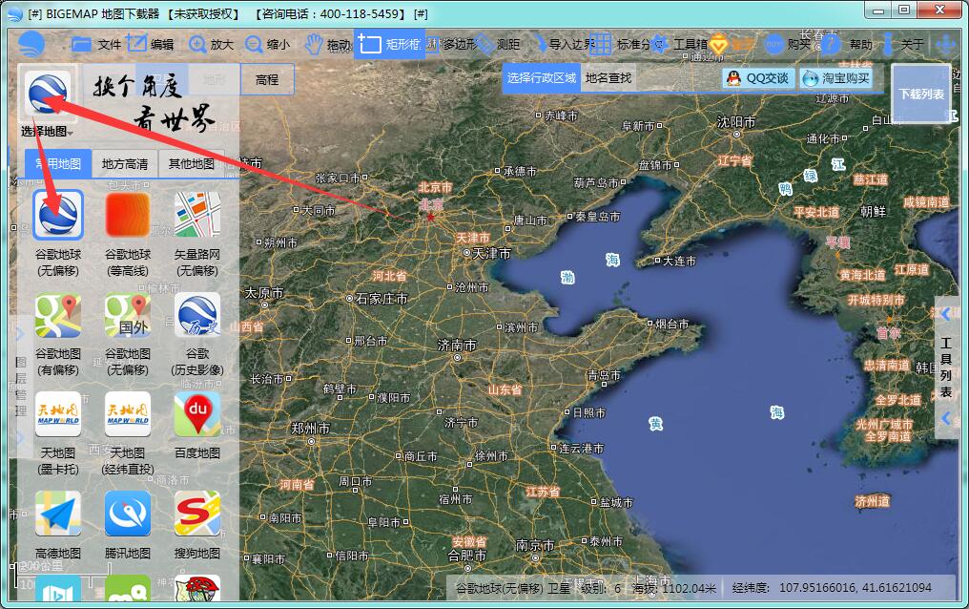The height and width of the screenshot is (609, 969).
Task: Open the 文件 menu
Action: point(98,44)
